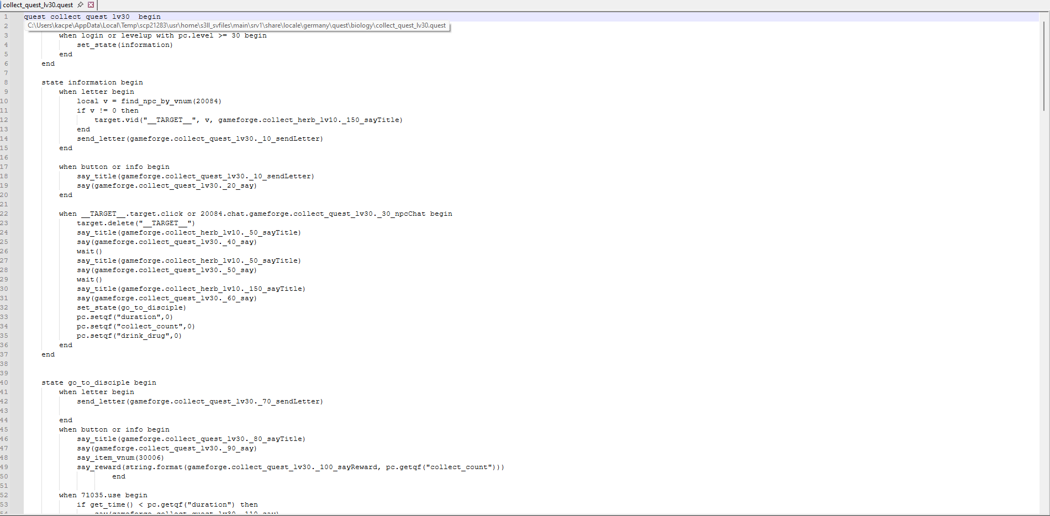Screen dimensions: 1050x516
Task: Click the vertical scrollbar thumb
Action: click(x=1043, y=66)
